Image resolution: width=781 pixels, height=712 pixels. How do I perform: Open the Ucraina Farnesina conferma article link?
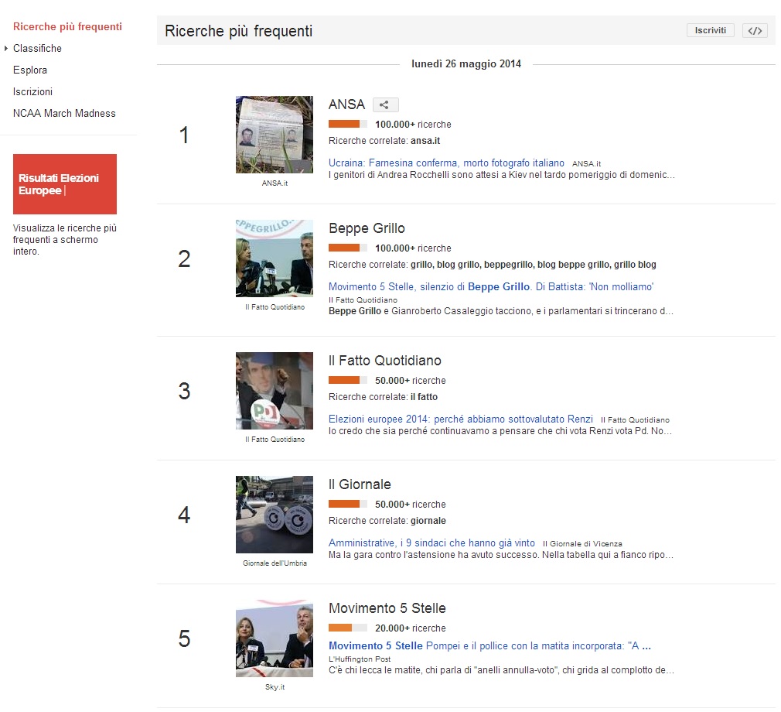pyautogui.click(x=446, y=163)
